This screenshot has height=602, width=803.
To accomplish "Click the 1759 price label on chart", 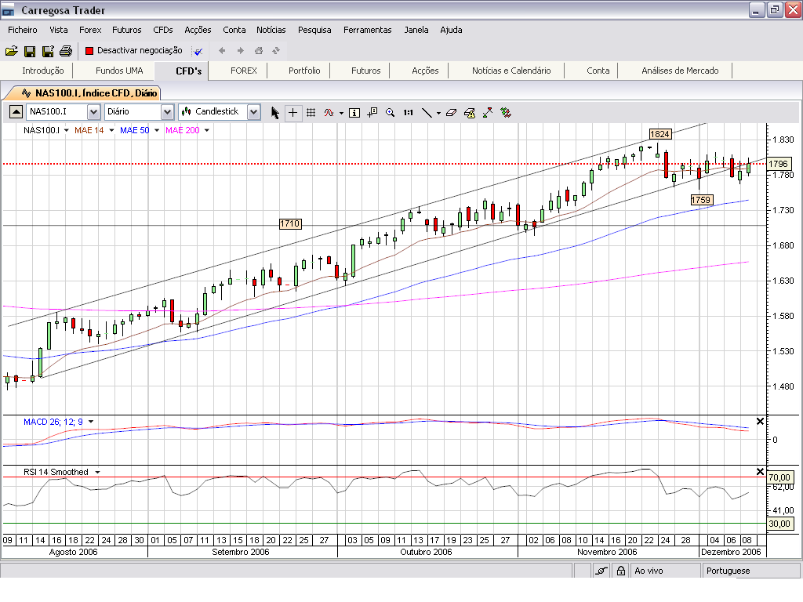I will point(701,200).
